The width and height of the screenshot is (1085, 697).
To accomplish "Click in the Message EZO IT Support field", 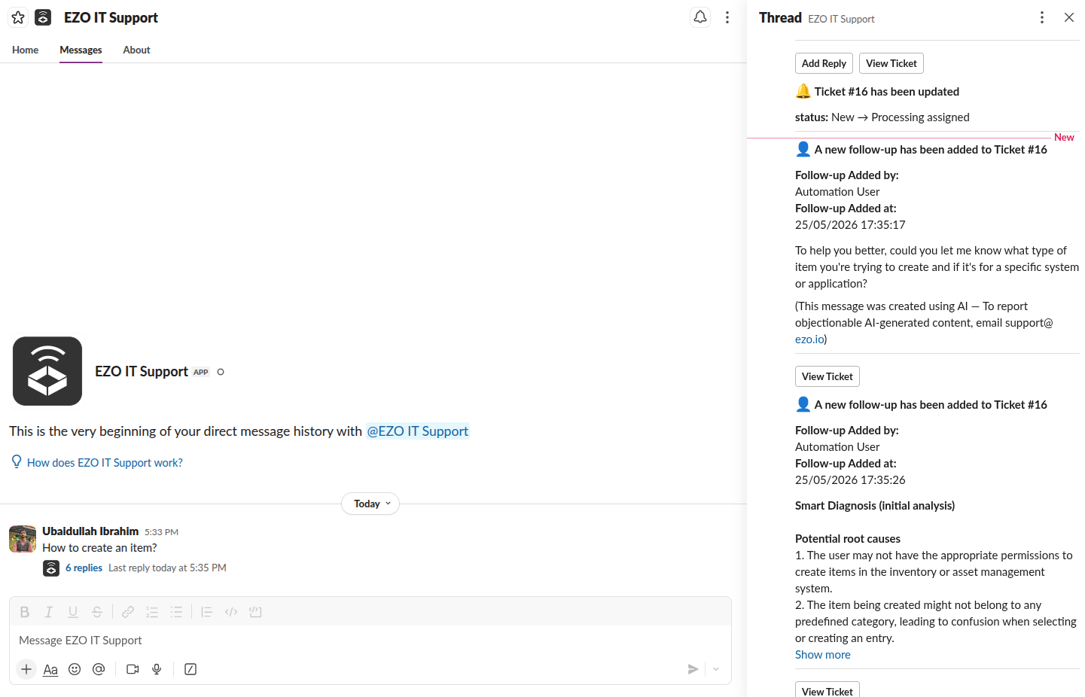I will click(x=370, y=641).
